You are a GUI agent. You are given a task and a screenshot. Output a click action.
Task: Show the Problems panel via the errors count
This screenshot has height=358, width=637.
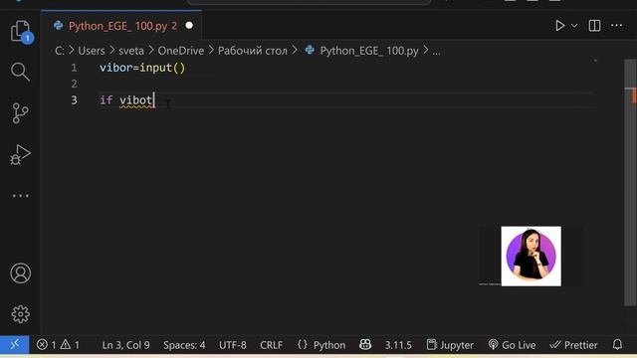pyautogui.click(x=47, y=345)
